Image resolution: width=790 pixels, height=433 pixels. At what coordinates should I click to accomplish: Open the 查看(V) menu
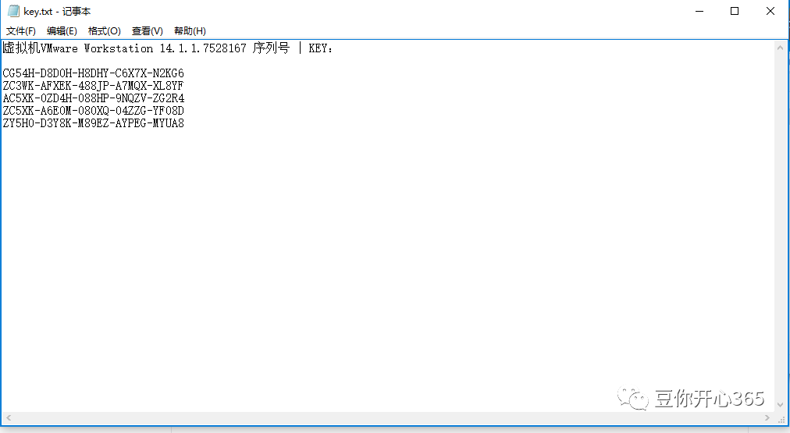pos(147,31)
